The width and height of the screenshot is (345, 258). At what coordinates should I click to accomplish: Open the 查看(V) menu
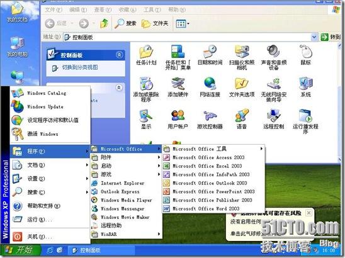[103, 9]
